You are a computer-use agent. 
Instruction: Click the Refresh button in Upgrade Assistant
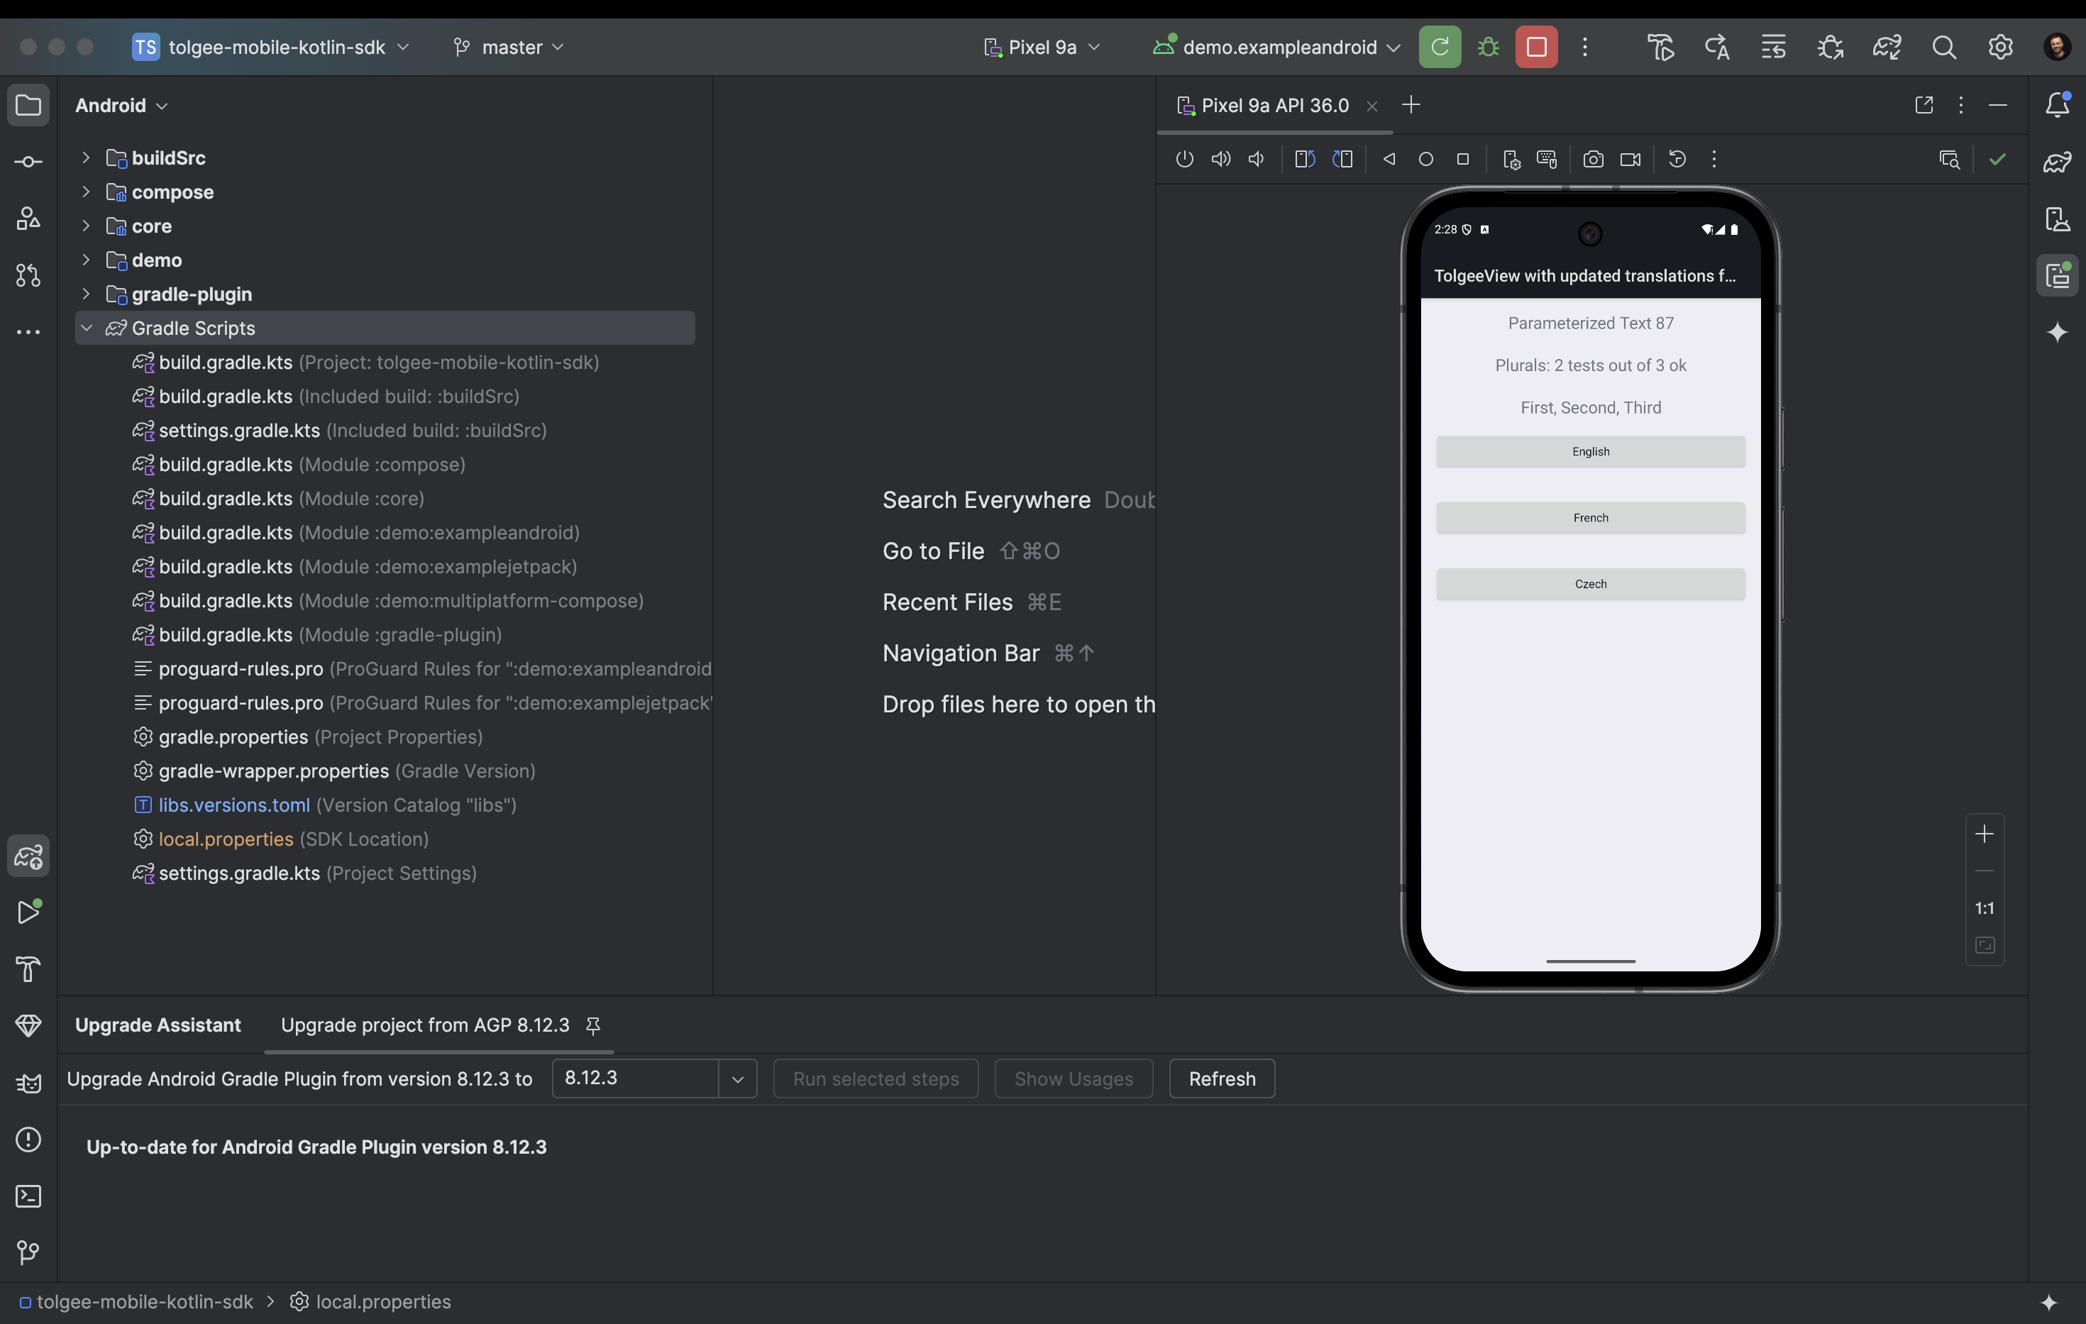point(1222,1078)
